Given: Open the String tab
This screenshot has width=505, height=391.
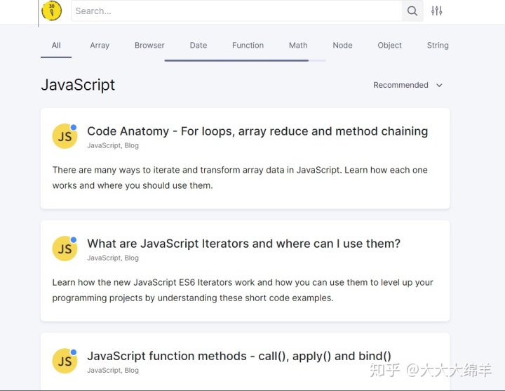Looking at the screenshot, I should point(438,46).
